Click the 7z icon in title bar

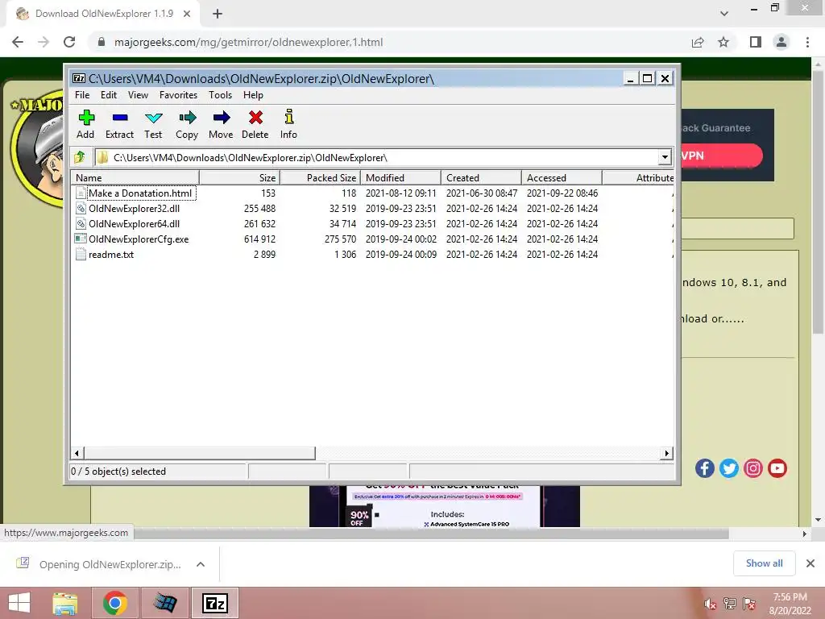pyautogui.click(x=79, y=78)
